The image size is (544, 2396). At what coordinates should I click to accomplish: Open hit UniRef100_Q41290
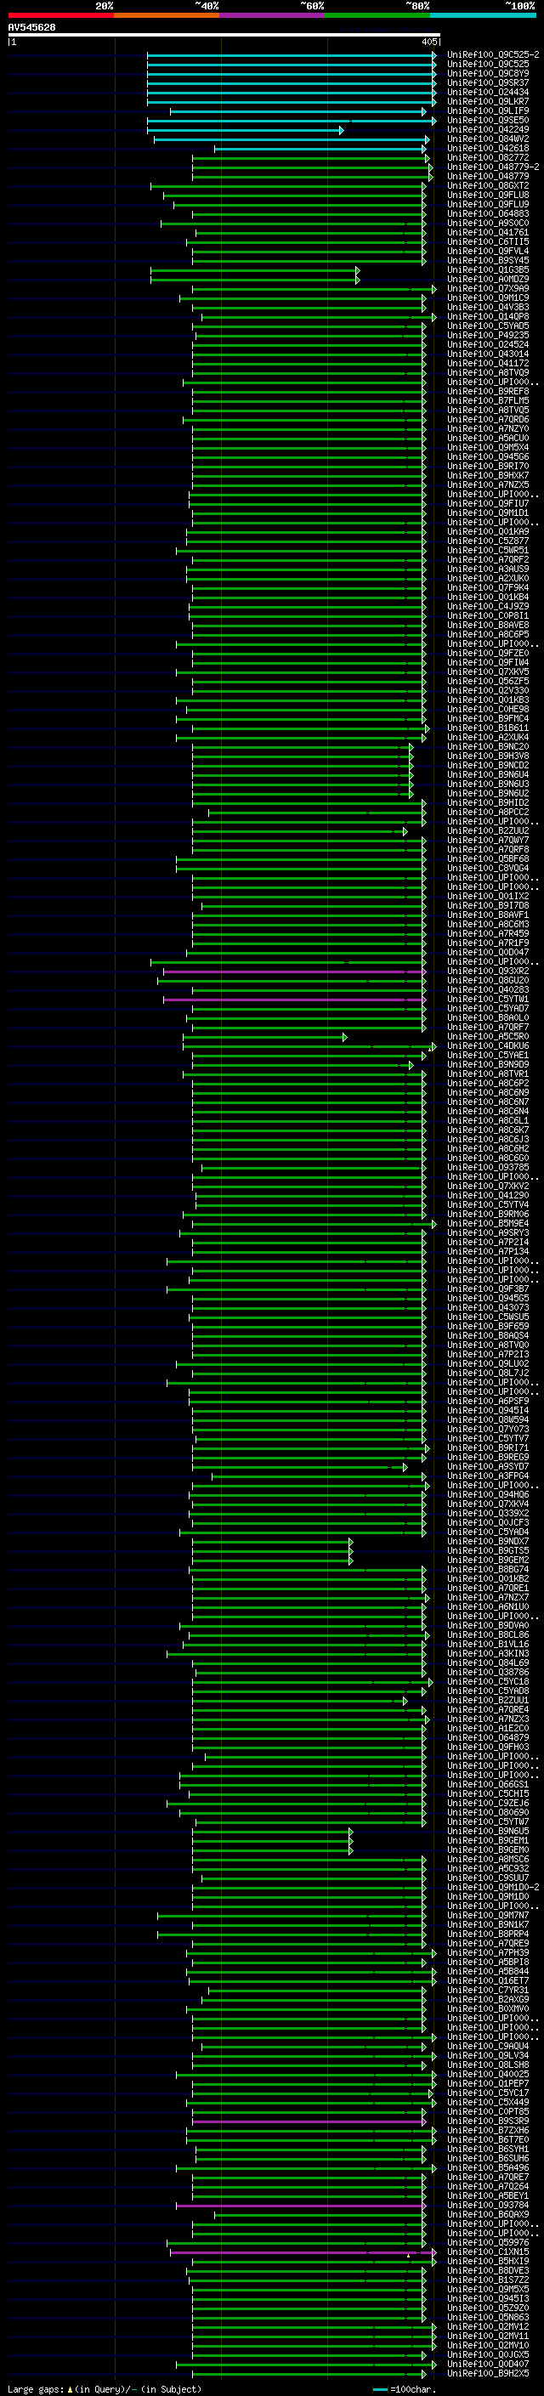[x=488, y=1195]
